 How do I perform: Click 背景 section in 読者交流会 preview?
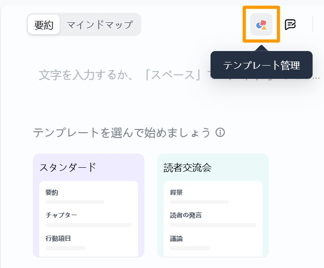[x=176, y=193]
